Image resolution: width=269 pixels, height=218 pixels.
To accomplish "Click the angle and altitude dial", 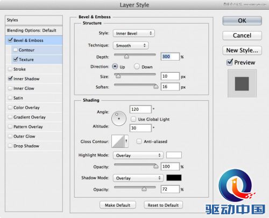I will (119, 118).
